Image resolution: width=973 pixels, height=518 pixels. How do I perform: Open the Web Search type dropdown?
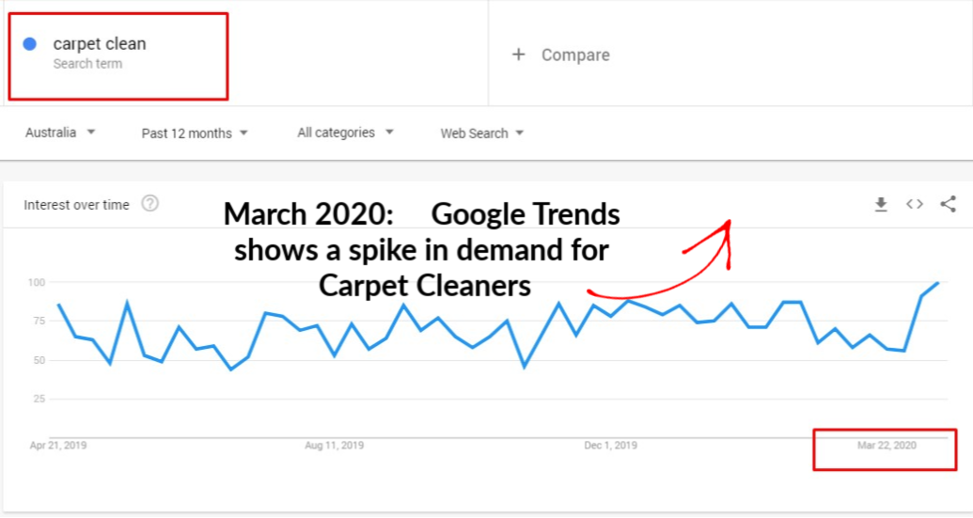[481, 133]
